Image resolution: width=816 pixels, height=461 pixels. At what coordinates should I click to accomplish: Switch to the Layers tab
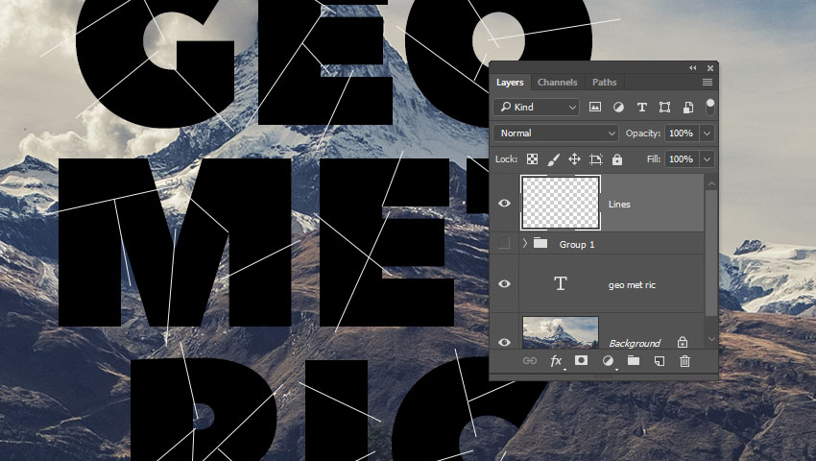tap(510, 83)
